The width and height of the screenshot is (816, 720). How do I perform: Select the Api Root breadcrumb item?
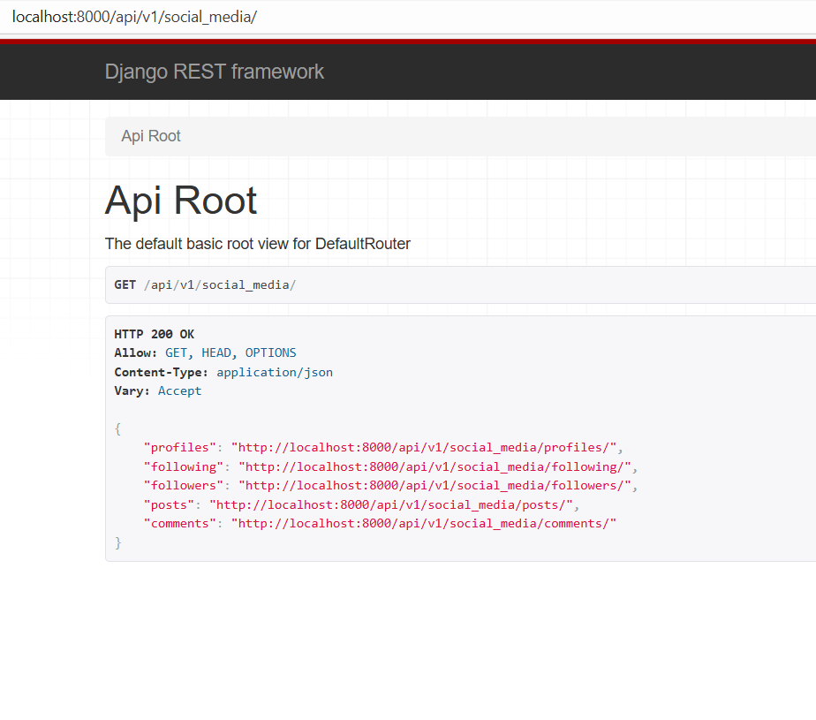point(151,136)
